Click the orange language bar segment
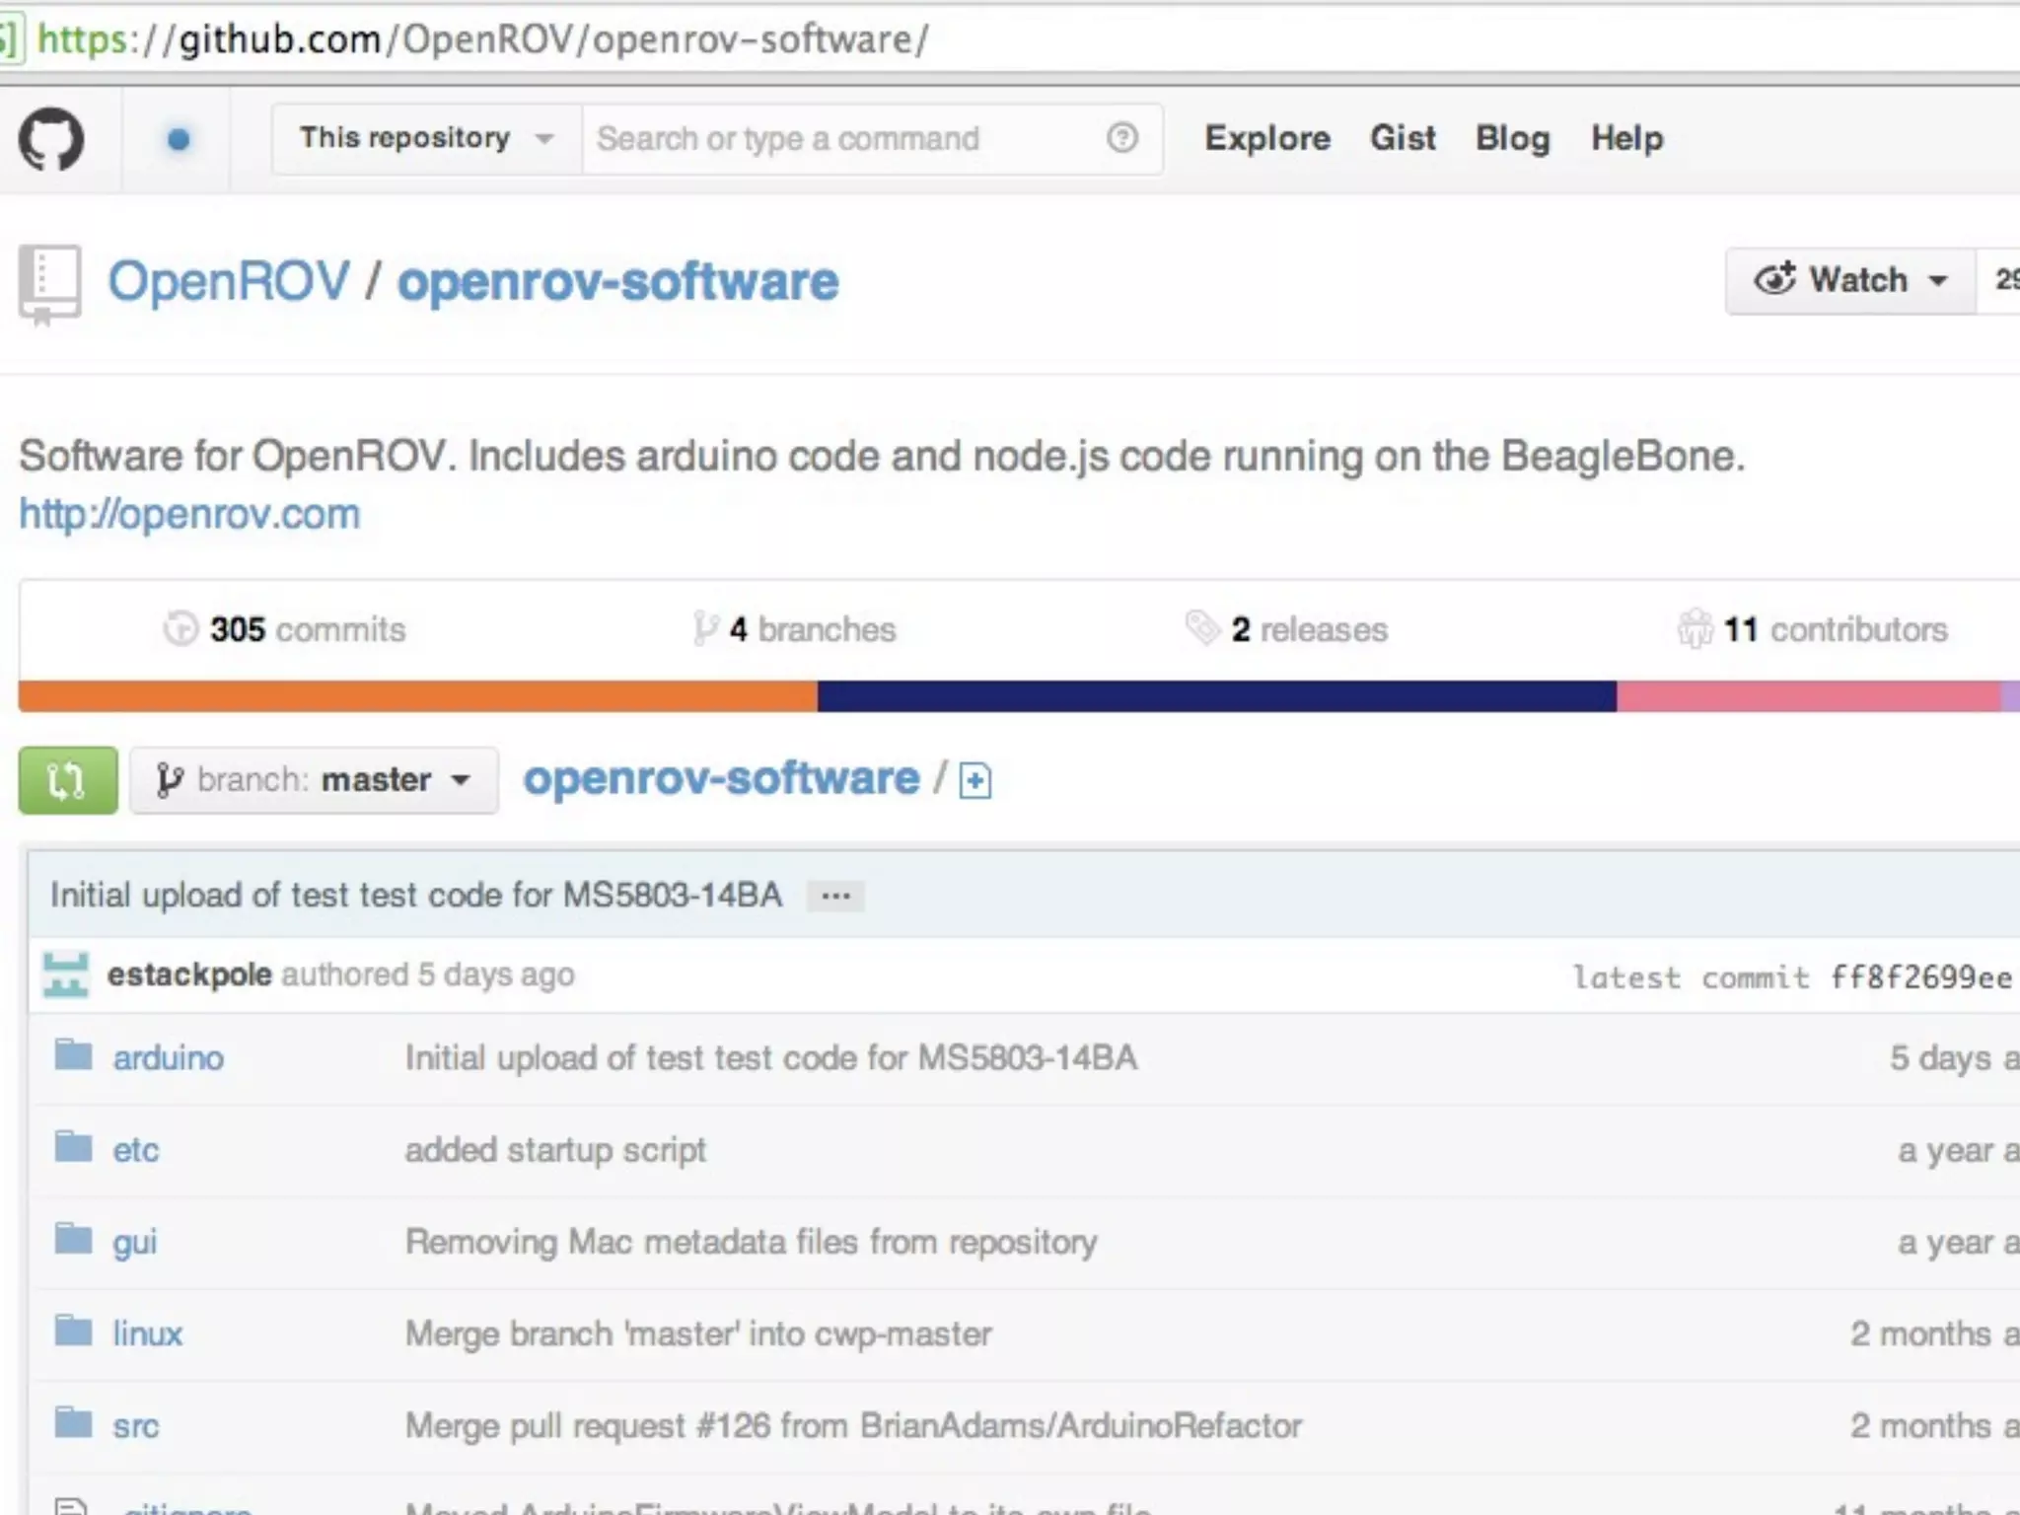Viewport: 2020px width, 1515px height. point(417,695)
